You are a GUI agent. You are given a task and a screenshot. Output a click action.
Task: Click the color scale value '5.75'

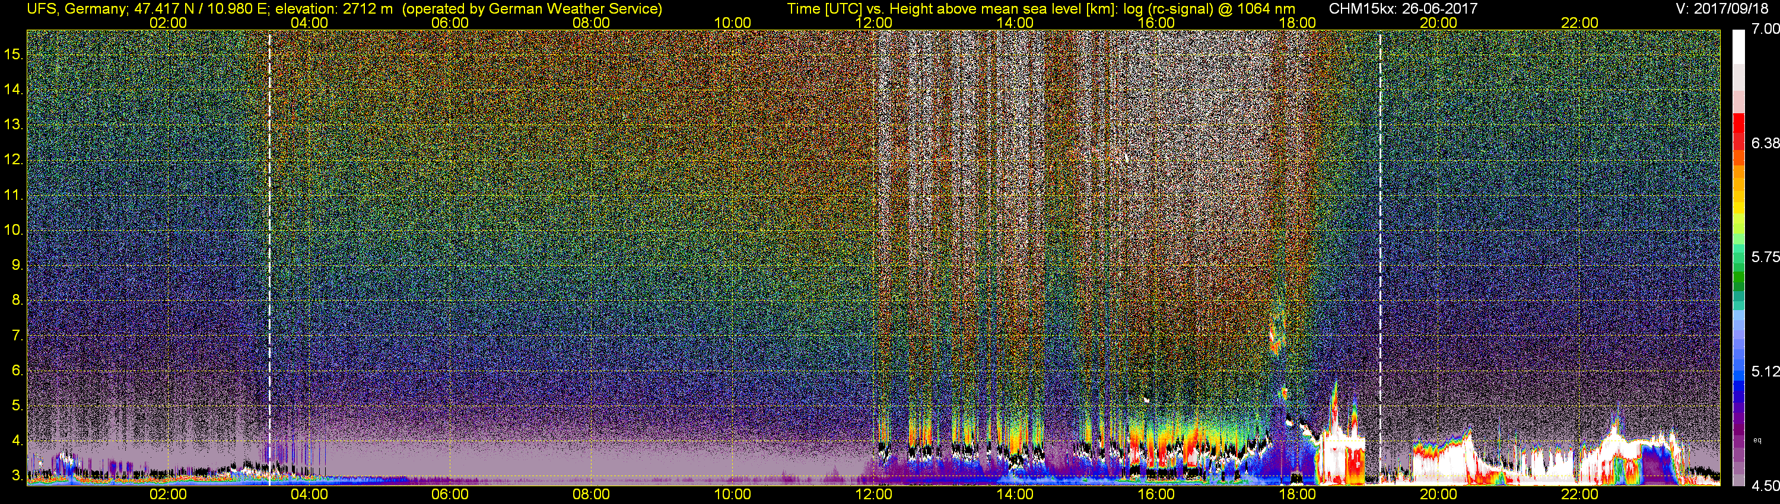tap(1766, 257)
